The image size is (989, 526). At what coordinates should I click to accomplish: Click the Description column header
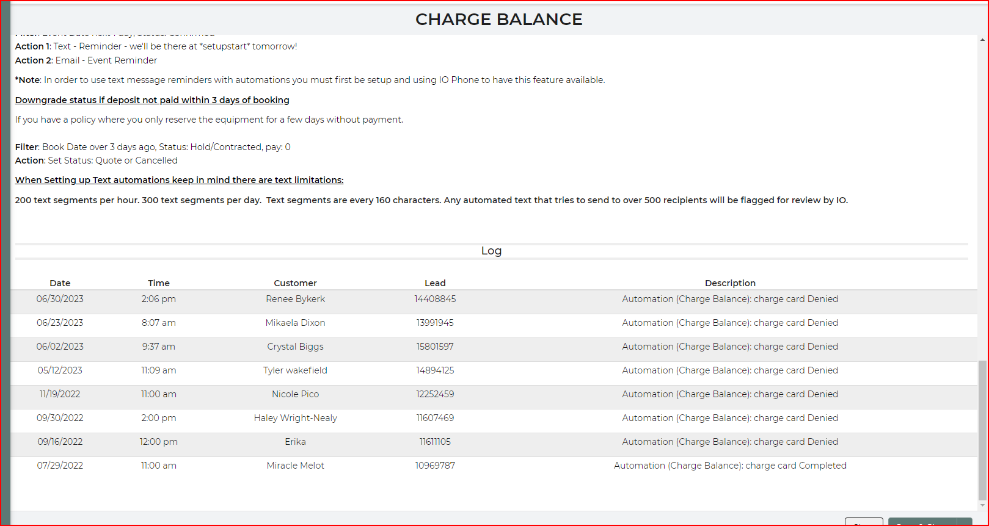coord(730,283)
